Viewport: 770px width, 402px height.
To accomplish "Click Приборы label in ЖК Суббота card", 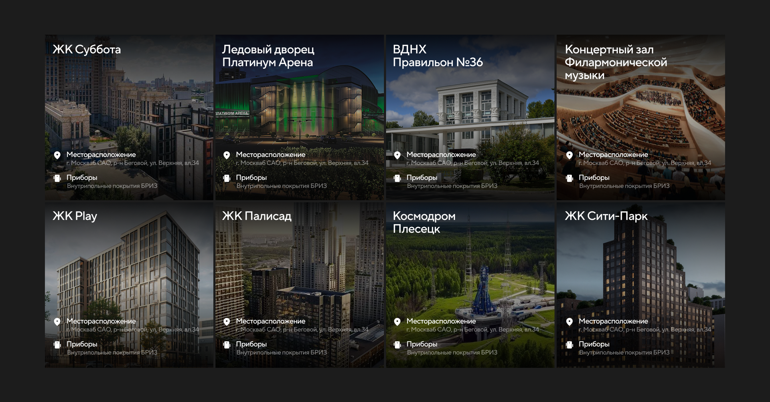I will [x=82, y=177].
